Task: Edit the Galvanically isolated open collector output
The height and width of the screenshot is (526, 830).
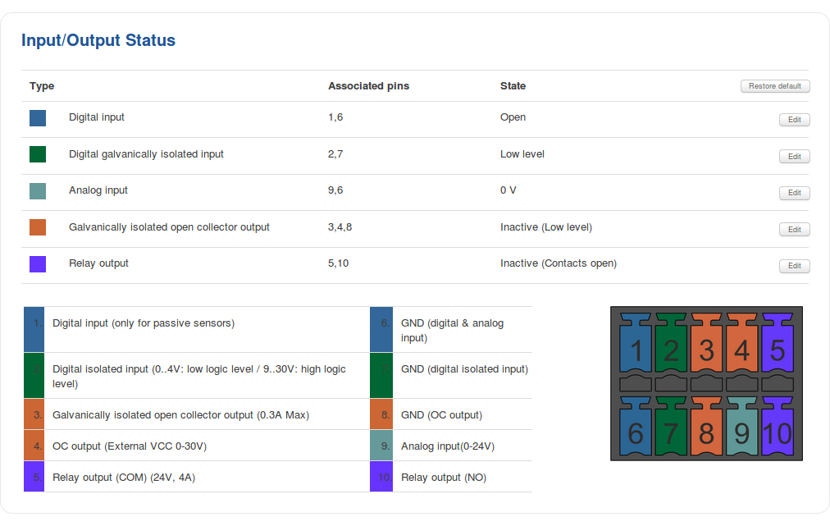Action: click(x=794, y=230)
